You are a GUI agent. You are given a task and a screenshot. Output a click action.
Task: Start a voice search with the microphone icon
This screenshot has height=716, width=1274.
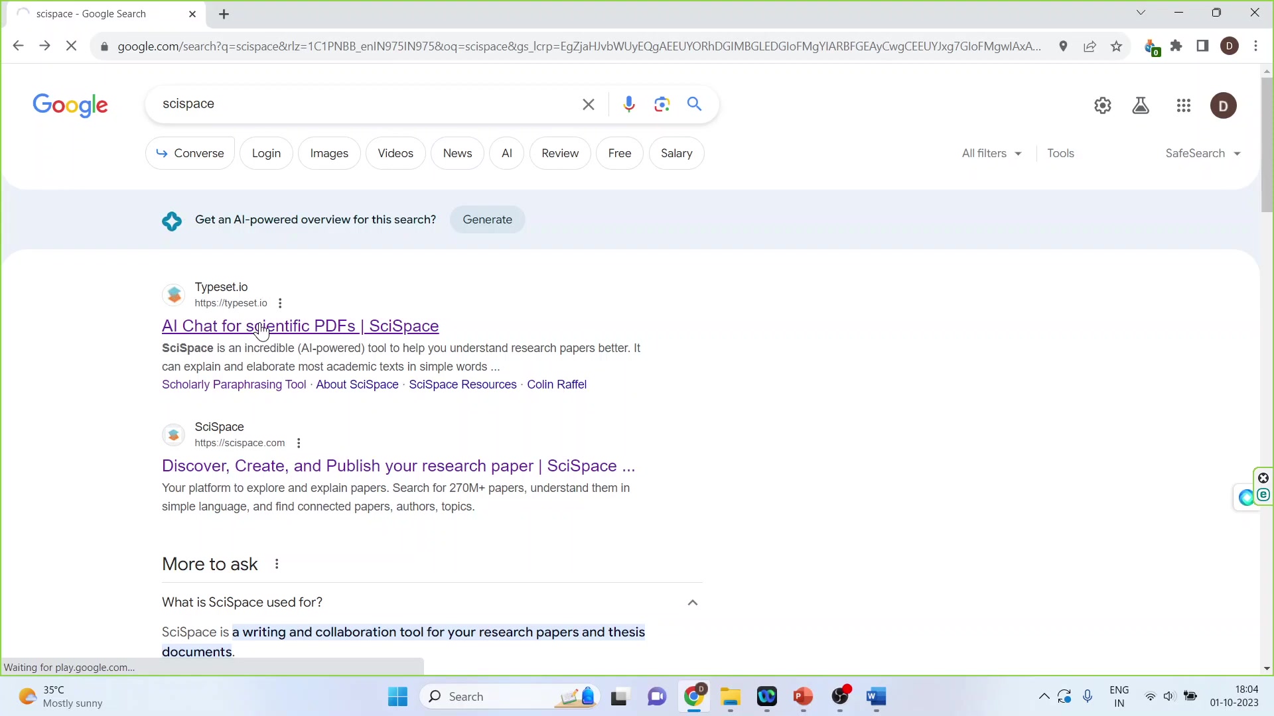(x=629, y=104)
